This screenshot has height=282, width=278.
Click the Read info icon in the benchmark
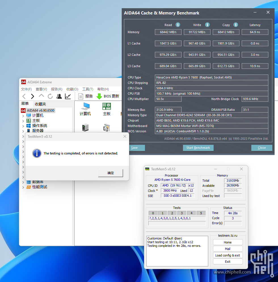coord(178,25)
